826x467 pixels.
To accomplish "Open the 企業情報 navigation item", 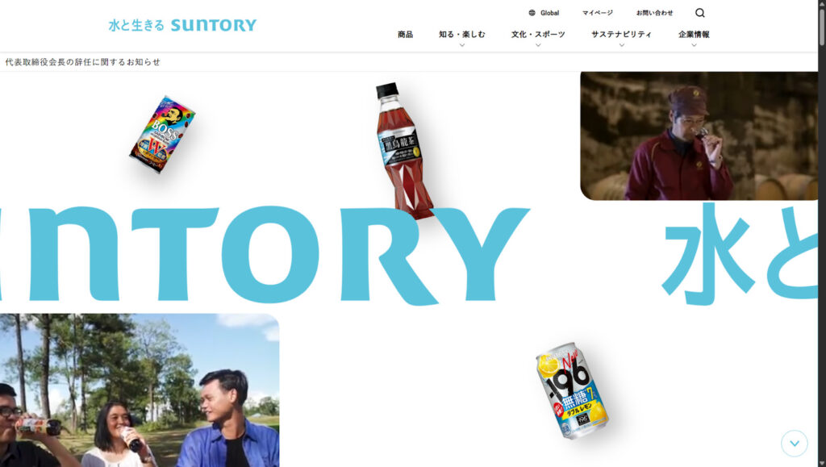I will tap(694, 34).
